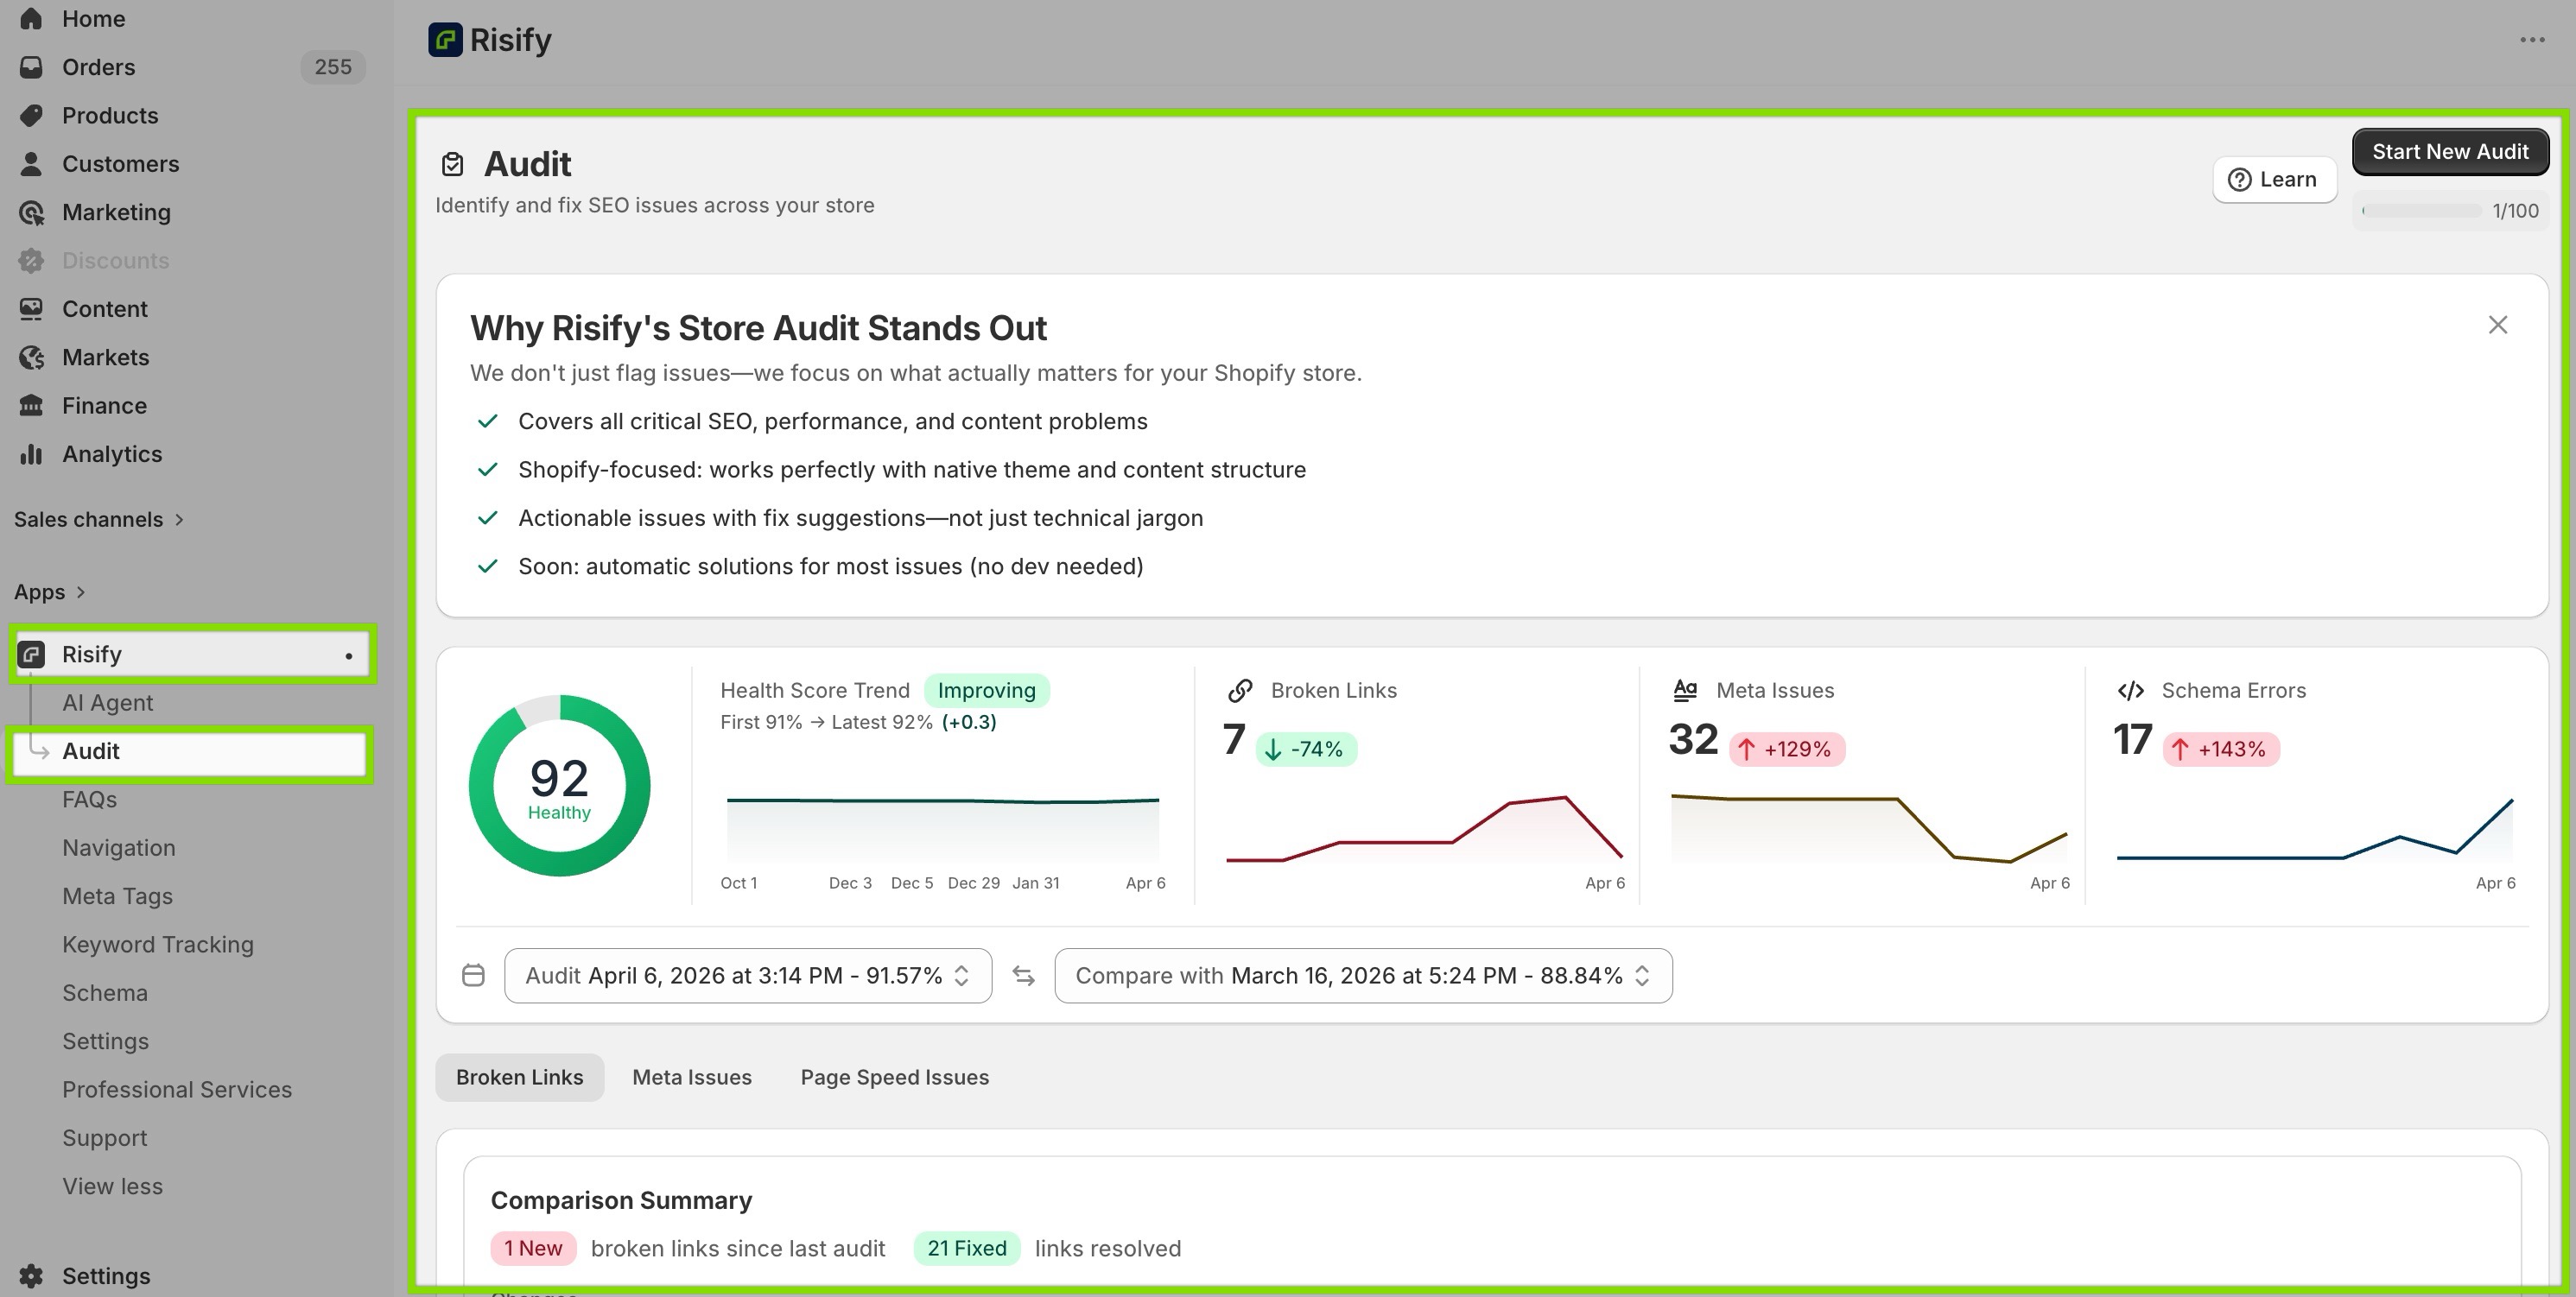This screenshot has width=2576, height=1297.
Task: Click the Broken Links sparkline chart
Action: [1424, 827]
